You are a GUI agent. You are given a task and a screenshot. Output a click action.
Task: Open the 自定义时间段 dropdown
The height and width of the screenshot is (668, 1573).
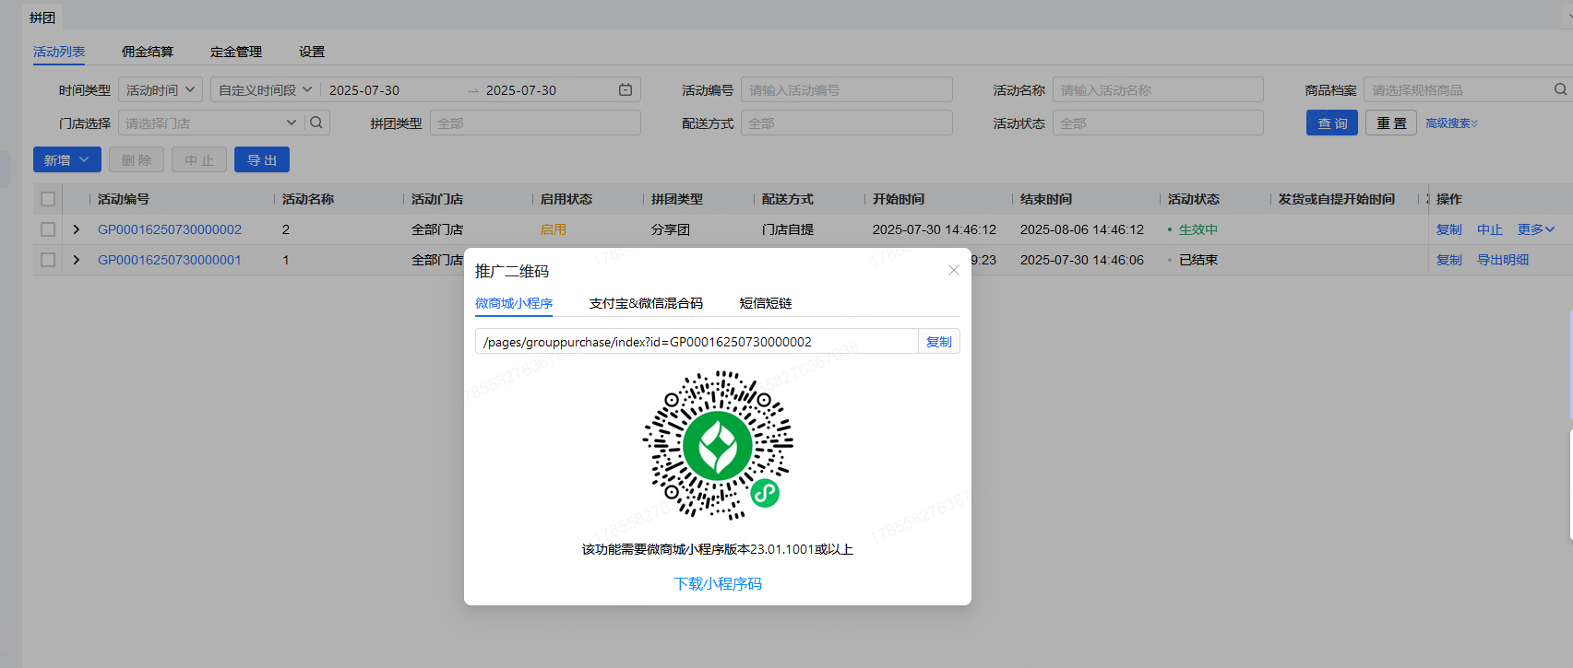(x=266, y=89)
